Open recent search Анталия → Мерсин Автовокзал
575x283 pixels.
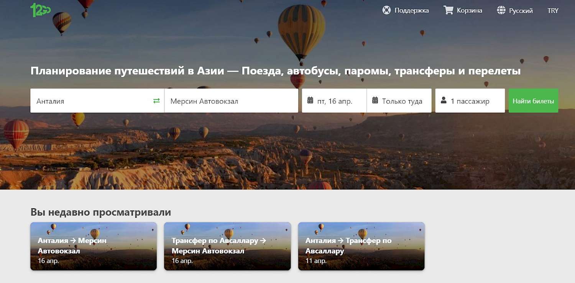(x=94, y=246)
